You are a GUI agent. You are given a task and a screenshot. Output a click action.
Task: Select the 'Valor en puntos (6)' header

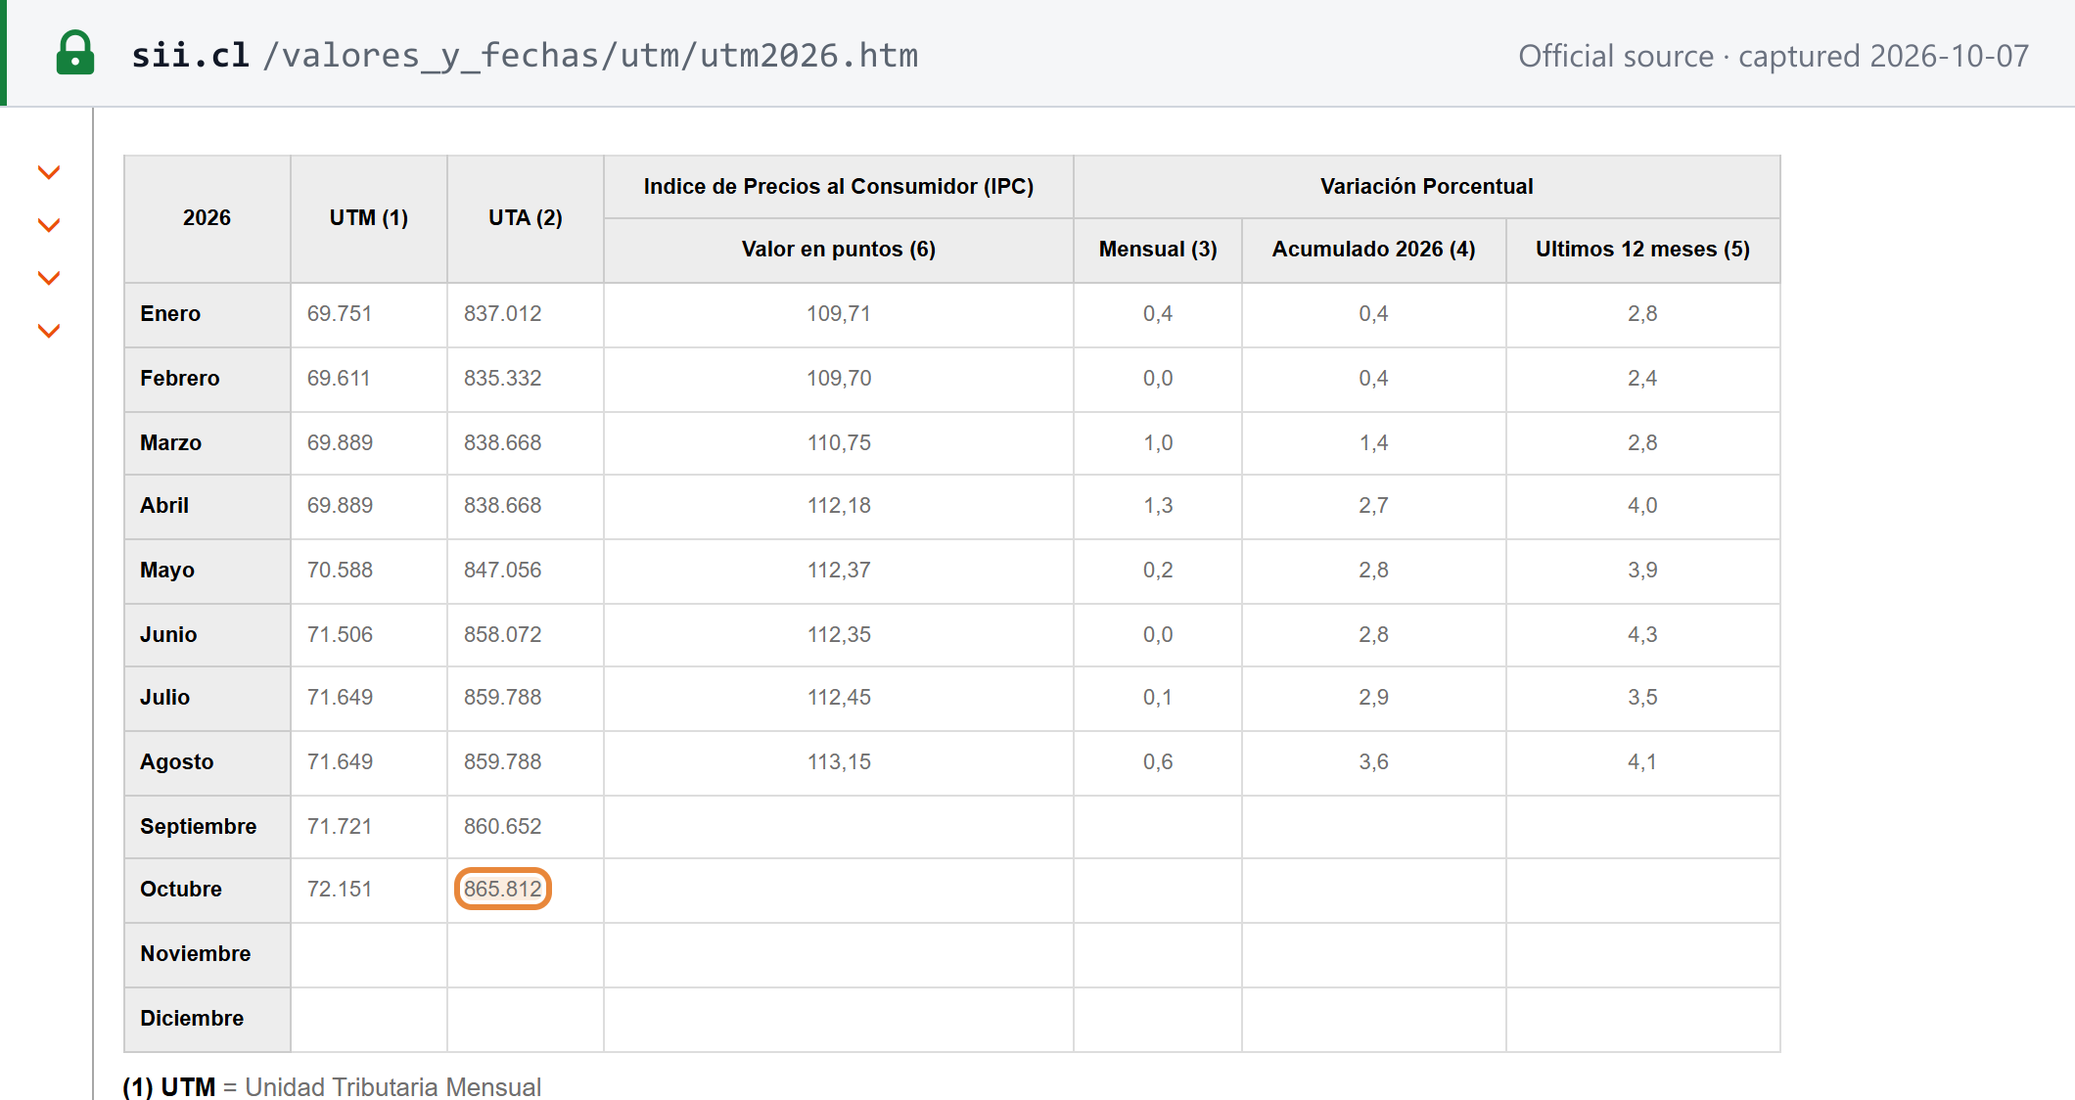click(839, 249)
